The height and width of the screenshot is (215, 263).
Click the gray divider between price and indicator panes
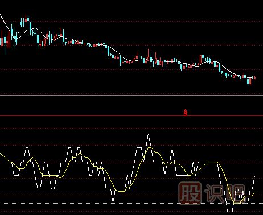[x=131, y=95]
